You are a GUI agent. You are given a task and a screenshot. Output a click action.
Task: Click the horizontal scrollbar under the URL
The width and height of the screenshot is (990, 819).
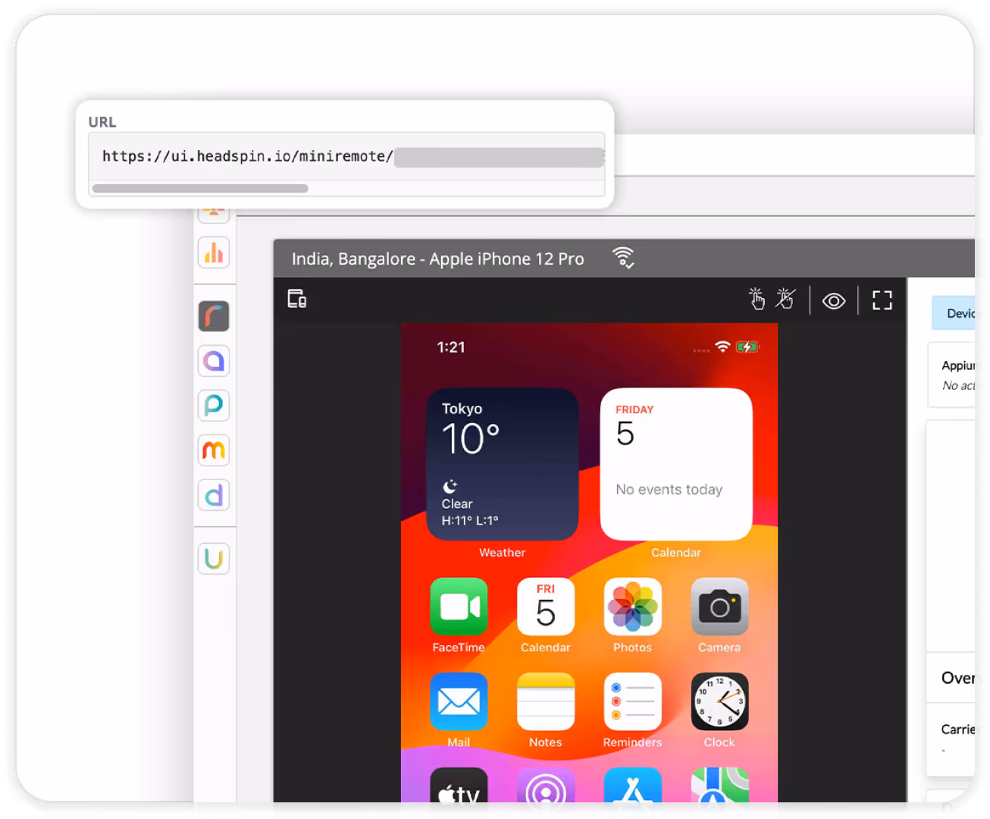click(200, 188)
